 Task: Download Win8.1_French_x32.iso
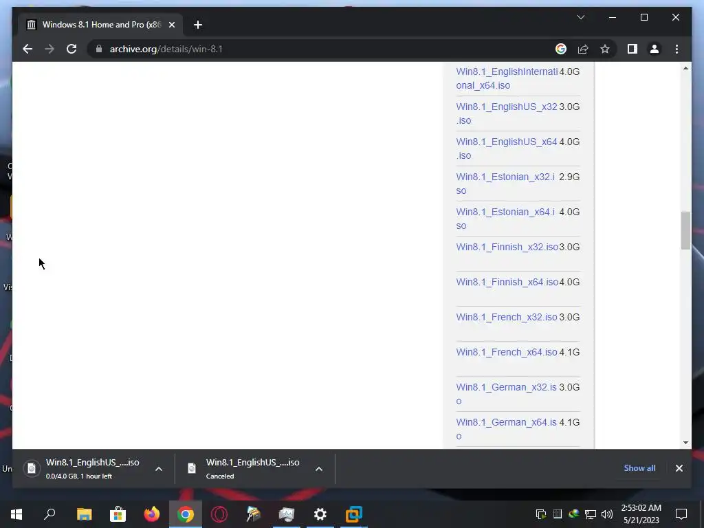coord(507,317)
